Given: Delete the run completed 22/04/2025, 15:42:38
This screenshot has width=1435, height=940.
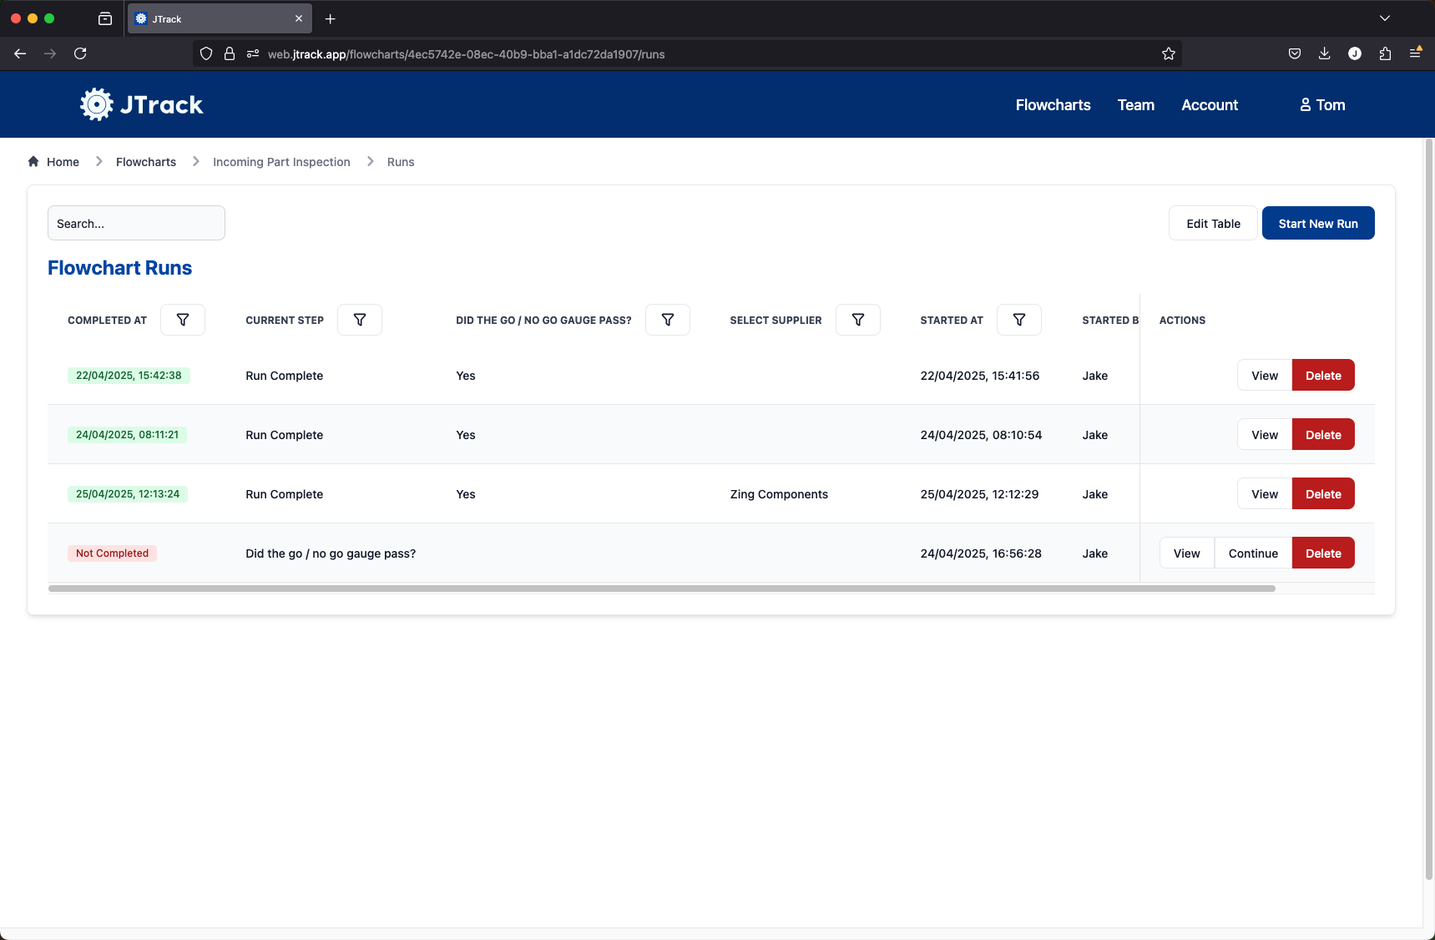Looking at the screenshot, I should tap(1322, 376).
